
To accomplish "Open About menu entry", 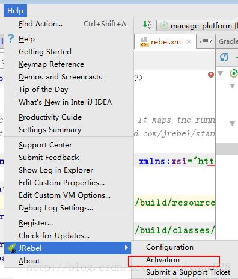I will 69,261.
